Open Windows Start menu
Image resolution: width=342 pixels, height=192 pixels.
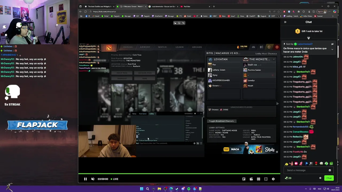pyautogui.click(x=142, y=189)
